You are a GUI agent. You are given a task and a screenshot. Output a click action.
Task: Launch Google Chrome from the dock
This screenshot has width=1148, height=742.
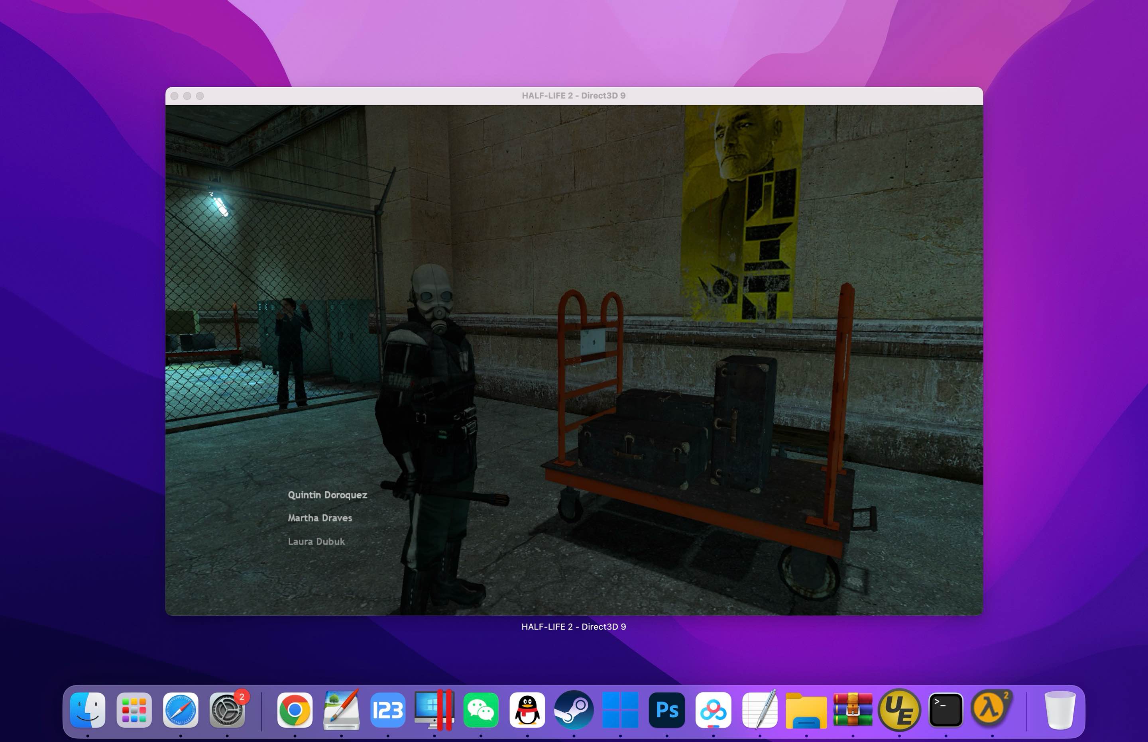click(295, 710)
